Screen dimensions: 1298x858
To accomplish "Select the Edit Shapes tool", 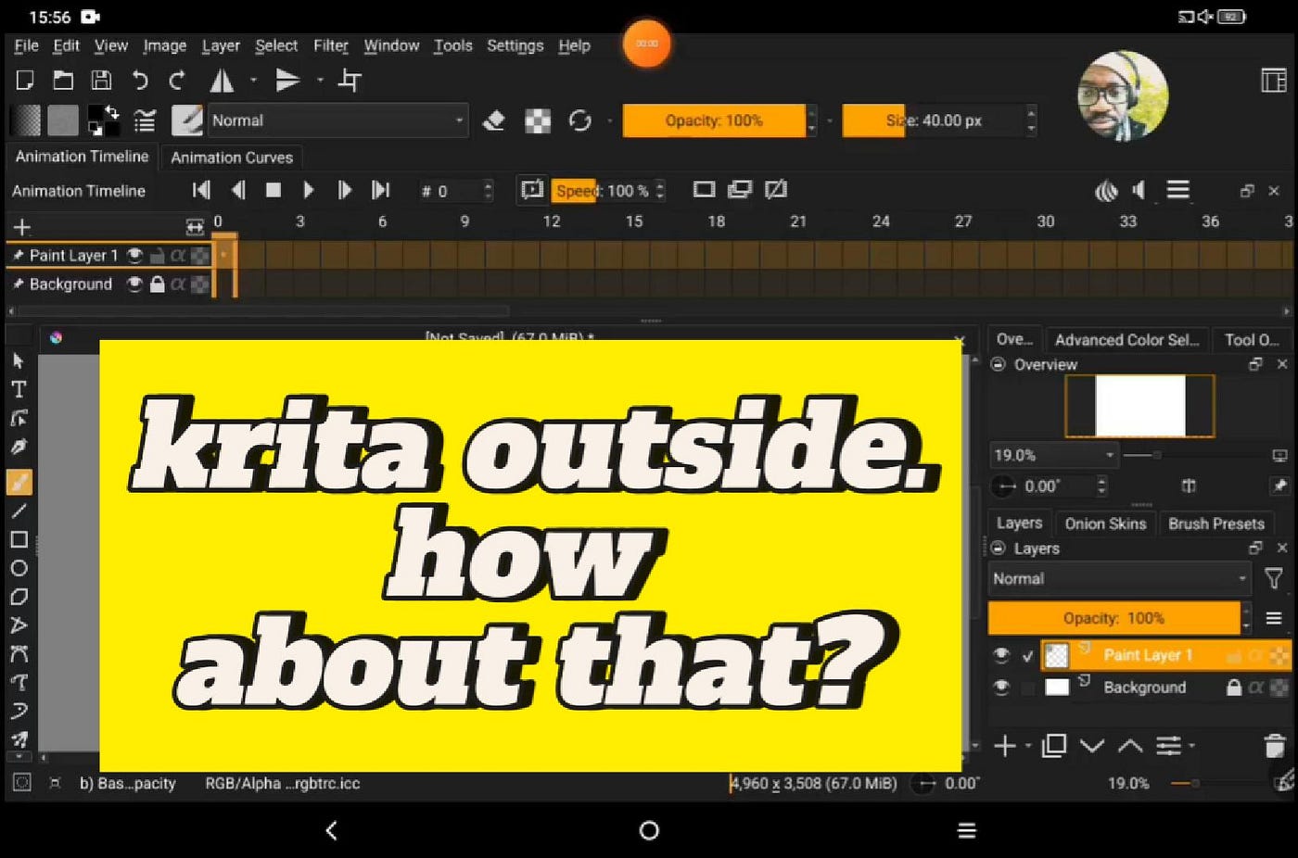I will (x=19, y=418).
